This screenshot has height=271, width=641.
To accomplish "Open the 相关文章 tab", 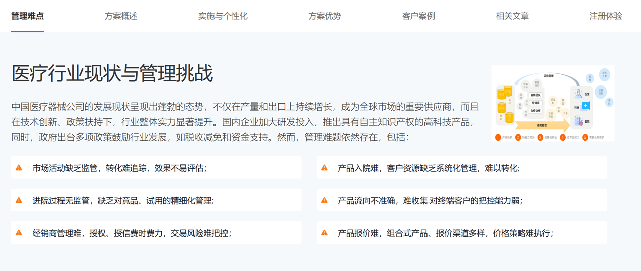I will tap(512, 16).
